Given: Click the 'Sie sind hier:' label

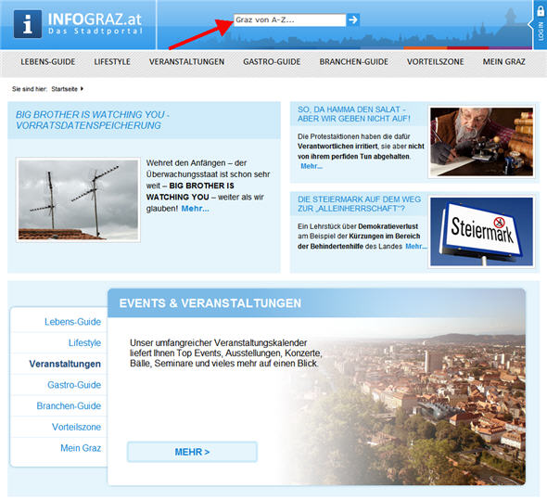Looking at the screenshot, I should click(x=30, y=89).
